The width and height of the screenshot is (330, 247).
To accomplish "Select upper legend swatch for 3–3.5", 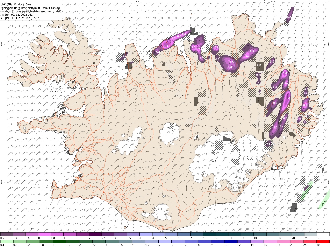I will click(x=120, y=234).
